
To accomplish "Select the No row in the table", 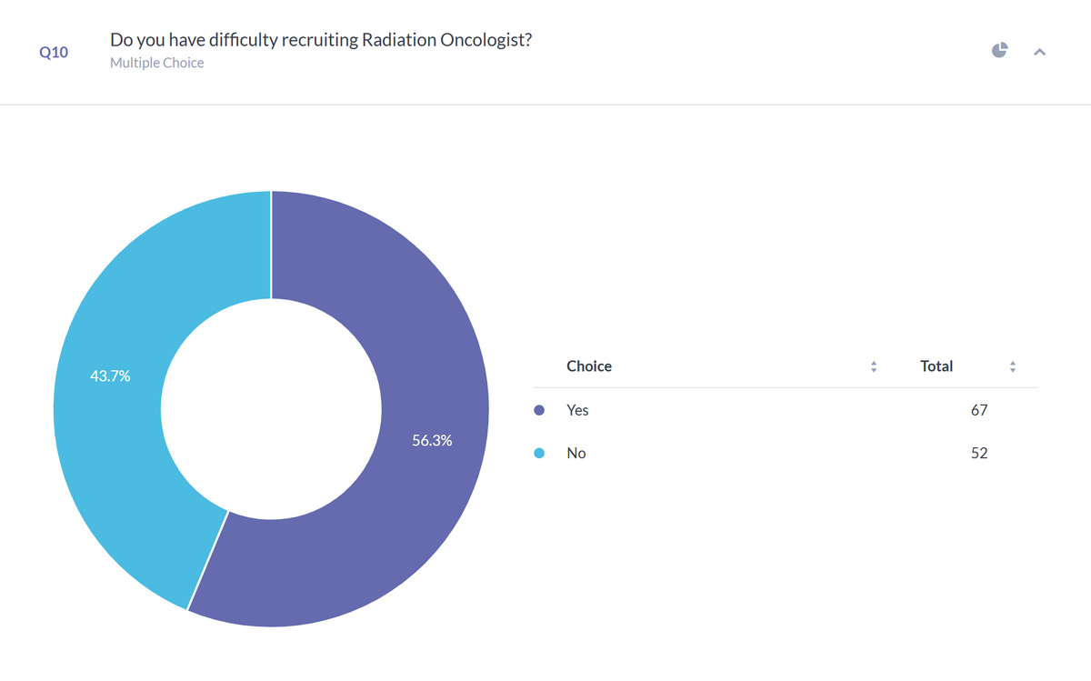I will pyautogui.click(x=786, y=453).
